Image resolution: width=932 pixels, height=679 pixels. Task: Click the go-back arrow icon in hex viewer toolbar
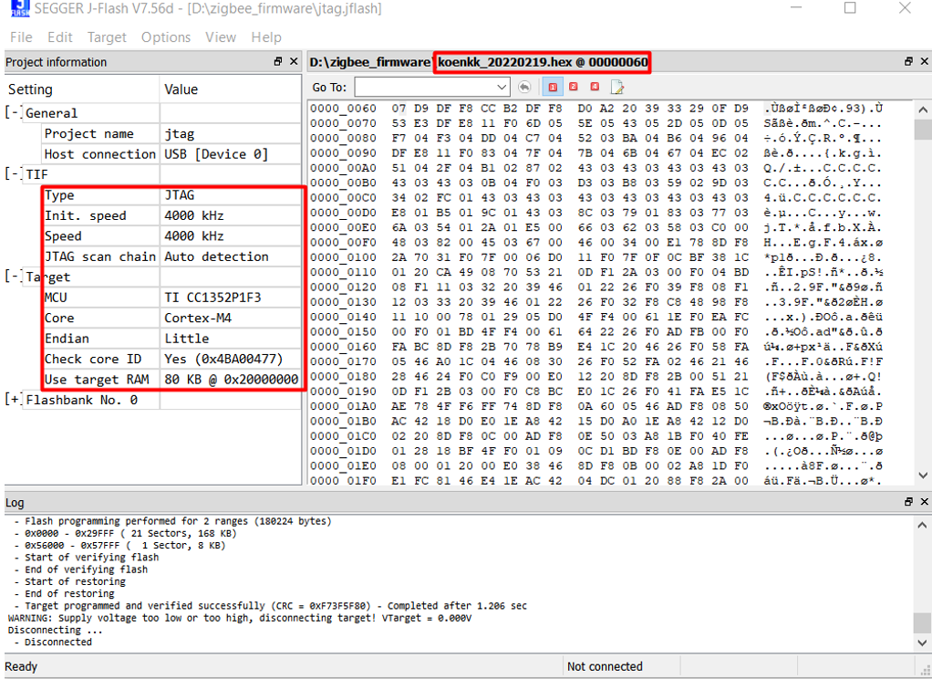523,88
